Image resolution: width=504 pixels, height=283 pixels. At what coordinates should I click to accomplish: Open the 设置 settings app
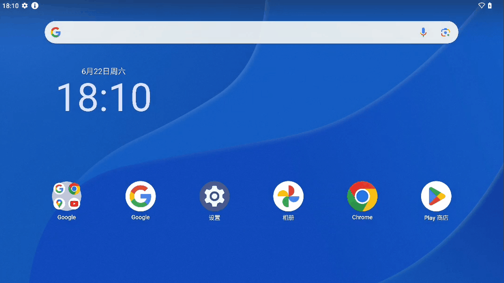pyautogui.click(x=215, y=196)
